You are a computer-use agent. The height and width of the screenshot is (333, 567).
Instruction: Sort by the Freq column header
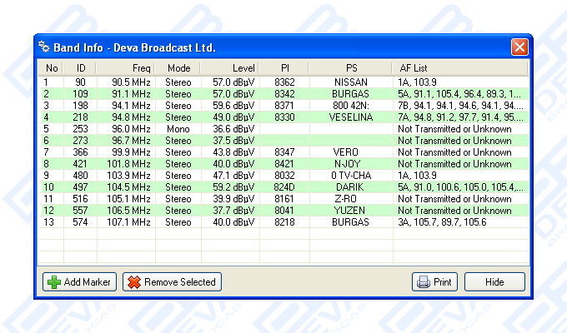(x=126, y=67)
